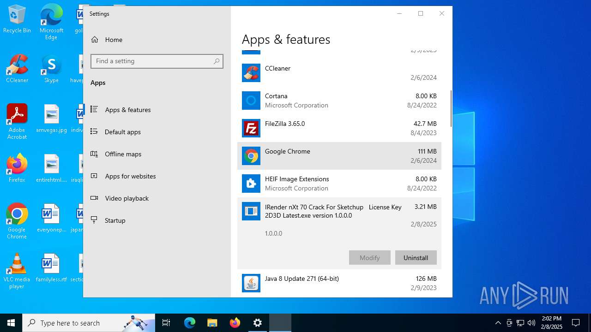Click the search magnifier in Find a setting
The image size is (591, 332).
[x=217, y=61]
